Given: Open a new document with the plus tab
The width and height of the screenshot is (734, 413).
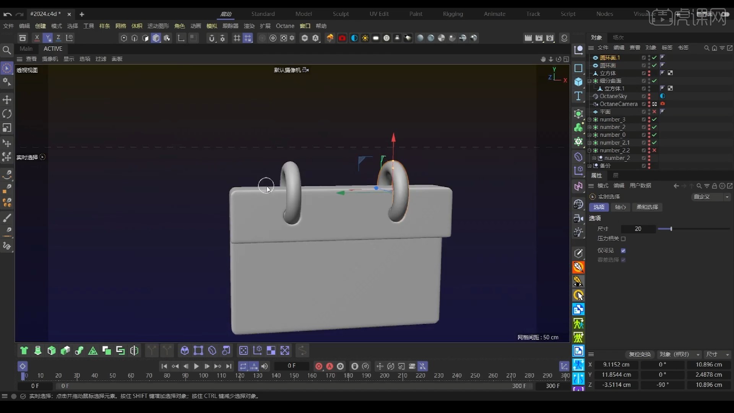Looking at the screenshot, I should (81, 14).
